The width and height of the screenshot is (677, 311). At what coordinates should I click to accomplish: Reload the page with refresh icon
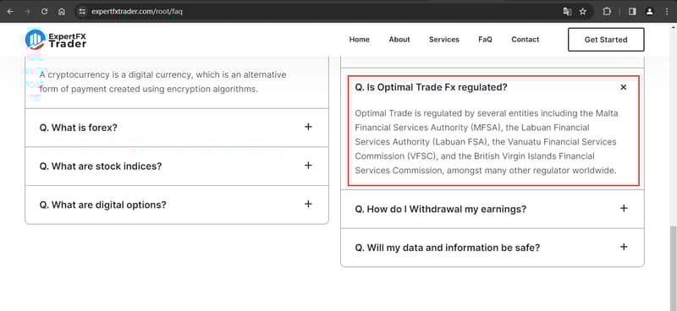tap(44, 12)
